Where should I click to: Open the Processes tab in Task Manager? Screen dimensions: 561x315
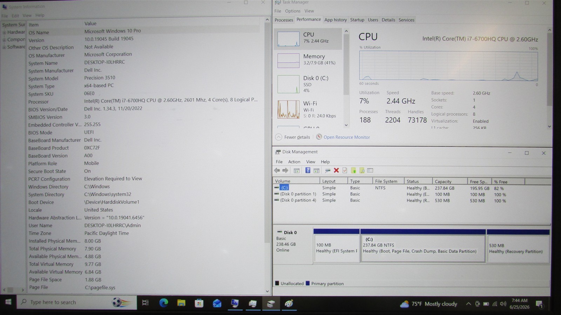284,20
